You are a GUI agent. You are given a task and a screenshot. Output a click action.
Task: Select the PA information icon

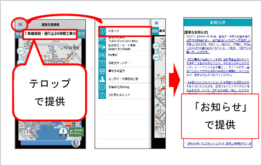(102, 55)
